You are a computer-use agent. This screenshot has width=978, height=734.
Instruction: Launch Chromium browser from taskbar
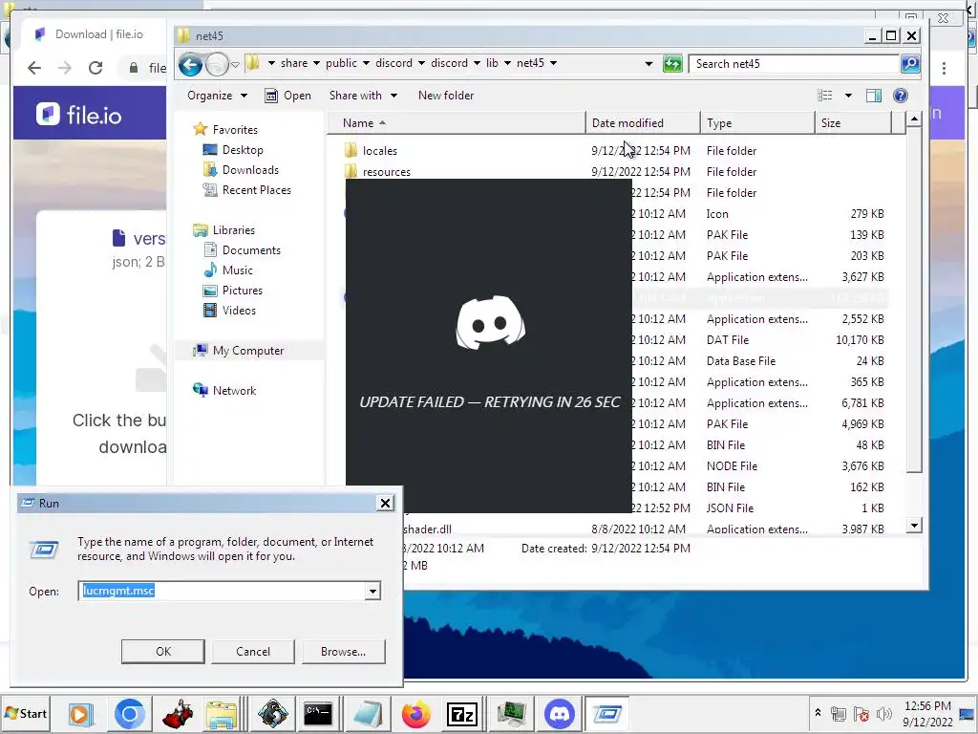click(x=130, y=713)
